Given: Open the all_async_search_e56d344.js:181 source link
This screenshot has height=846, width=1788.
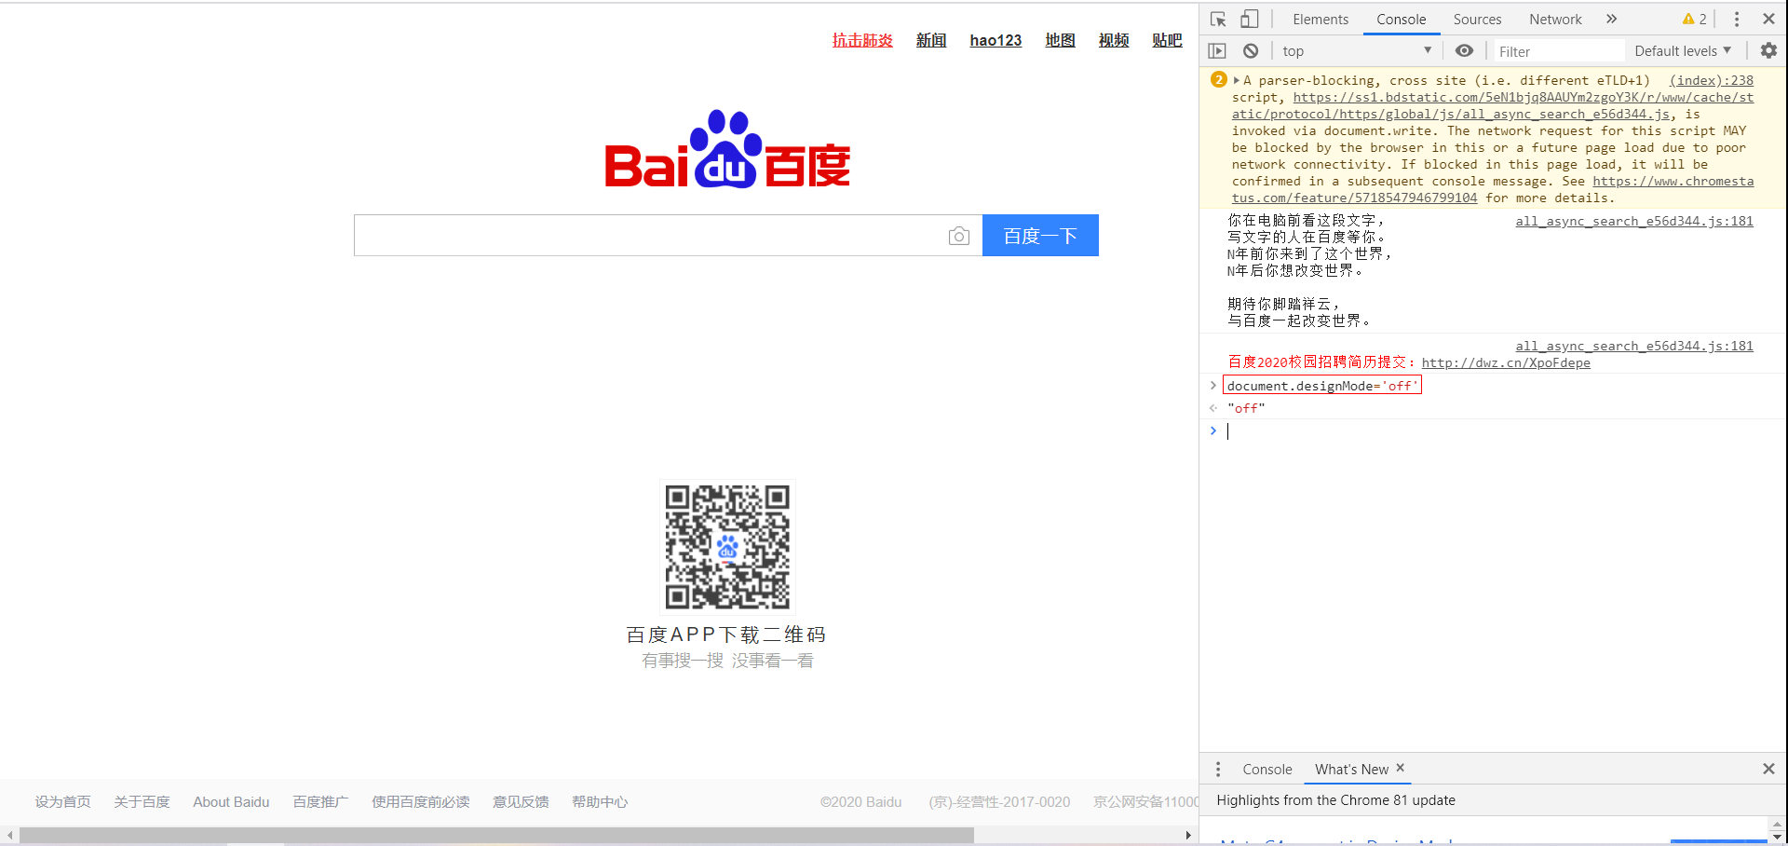Looking at the screenshot, I should [x=1633, y=221].
